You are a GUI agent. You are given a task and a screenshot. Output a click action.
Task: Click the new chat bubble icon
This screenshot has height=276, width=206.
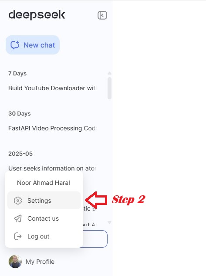[x=15, y=45]
